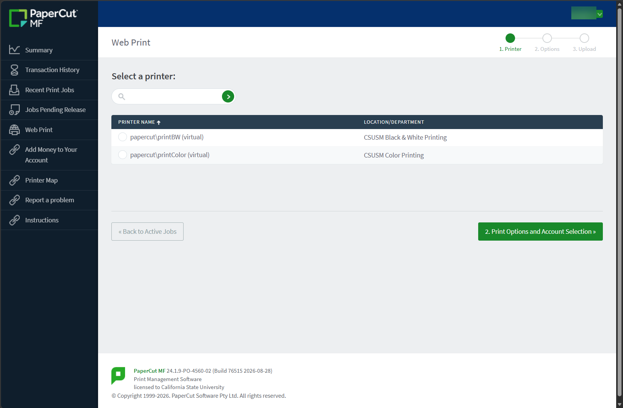The height and width of the screenshot is (408, 623).
Task: Click step 2 Options progress indicator
Action: tap(547, 42)
